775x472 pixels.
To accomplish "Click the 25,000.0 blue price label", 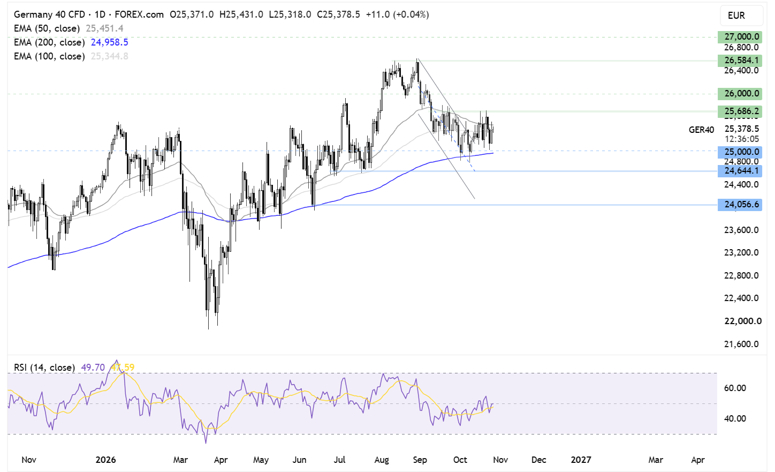I will (x=740, y=152).
